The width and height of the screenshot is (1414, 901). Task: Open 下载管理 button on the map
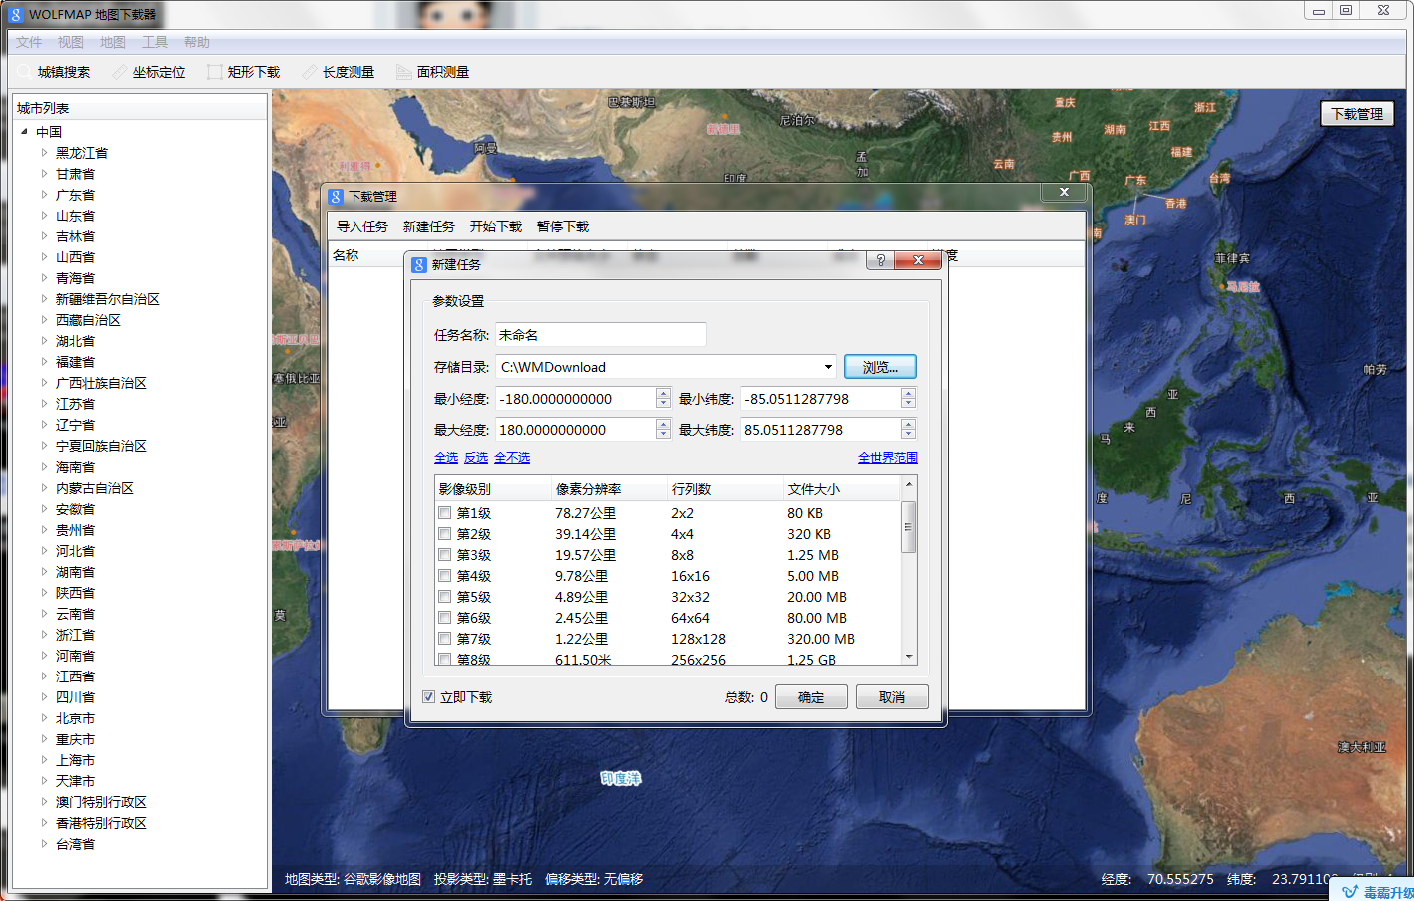[x=1357, y=114]
